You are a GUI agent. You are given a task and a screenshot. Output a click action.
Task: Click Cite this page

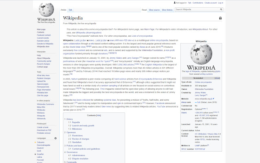pos(42,95)
